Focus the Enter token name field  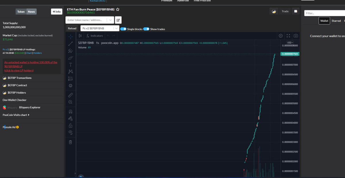click(87, 20)
